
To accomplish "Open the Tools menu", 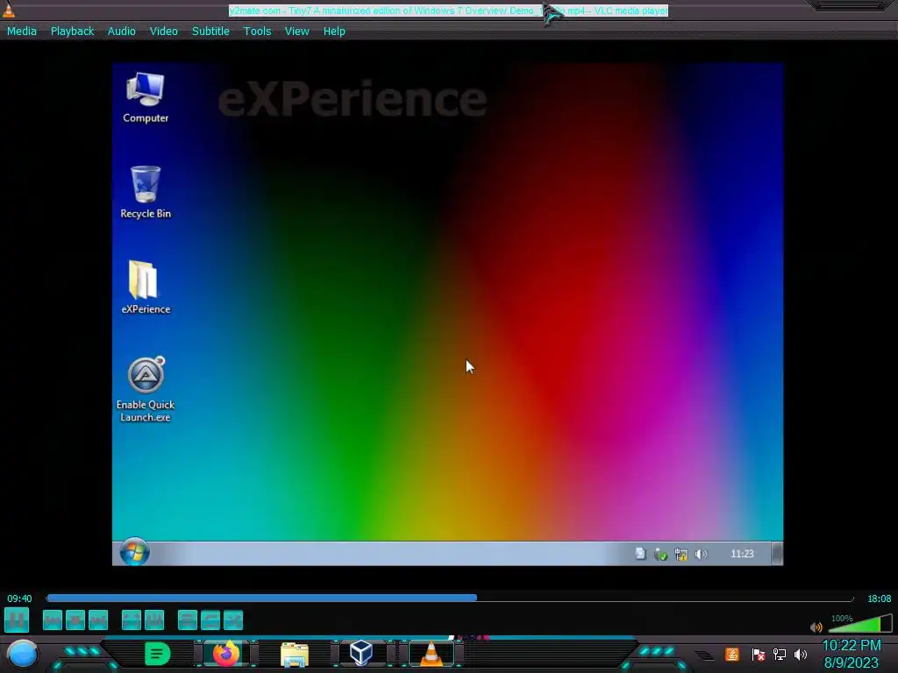I will pos(257,32).
